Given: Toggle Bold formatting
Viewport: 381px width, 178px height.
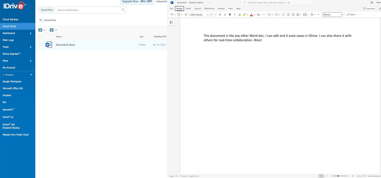Looking at the screenshot, I should pyautogui.click(x=230, y=15).
